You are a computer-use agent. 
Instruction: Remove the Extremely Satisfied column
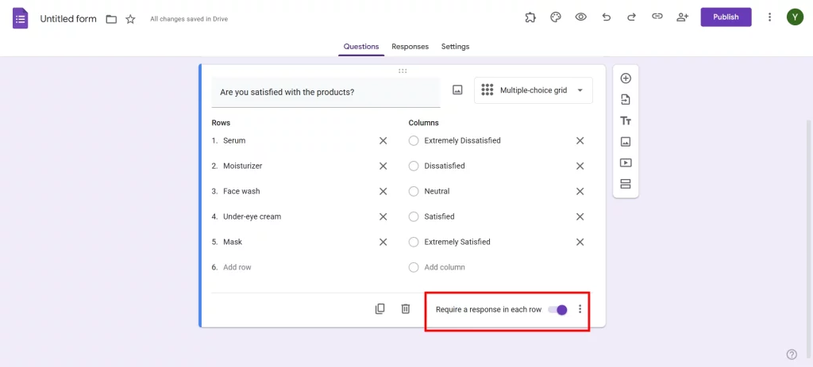580,242
